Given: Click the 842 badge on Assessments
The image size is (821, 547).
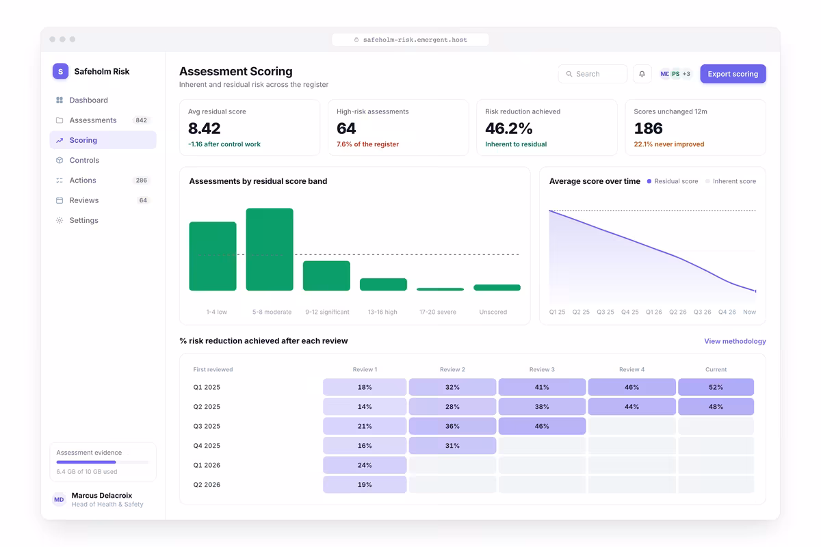Looking at the screenshot, I should tap(142, 120).
